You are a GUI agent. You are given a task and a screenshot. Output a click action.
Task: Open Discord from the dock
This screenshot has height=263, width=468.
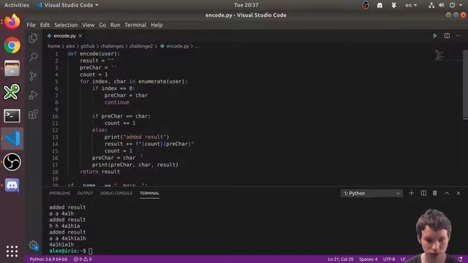(12, 186)
